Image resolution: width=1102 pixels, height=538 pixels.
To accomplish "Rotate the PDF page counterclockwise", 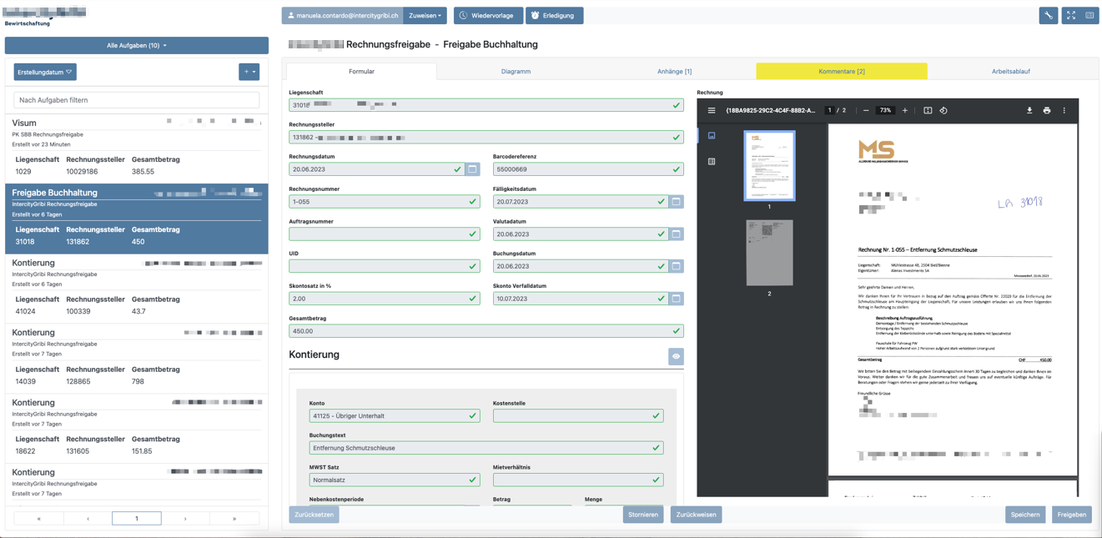I will point(943,110).
